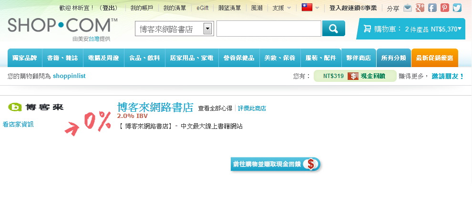Open the SHOP.COM home logo
Screen dimensions: 472x206
pos(62,25)
